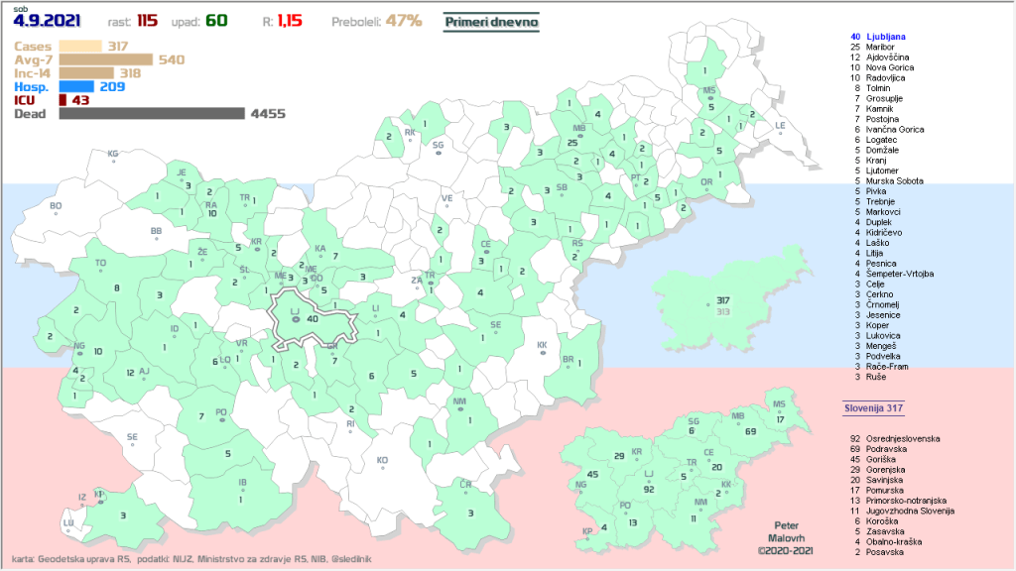Select the BR marker in the southeast
Screen dimensions: 1016x571
569,363
